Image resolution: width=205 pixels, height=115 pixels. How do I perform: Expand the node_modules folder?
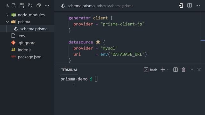(7, 15)
